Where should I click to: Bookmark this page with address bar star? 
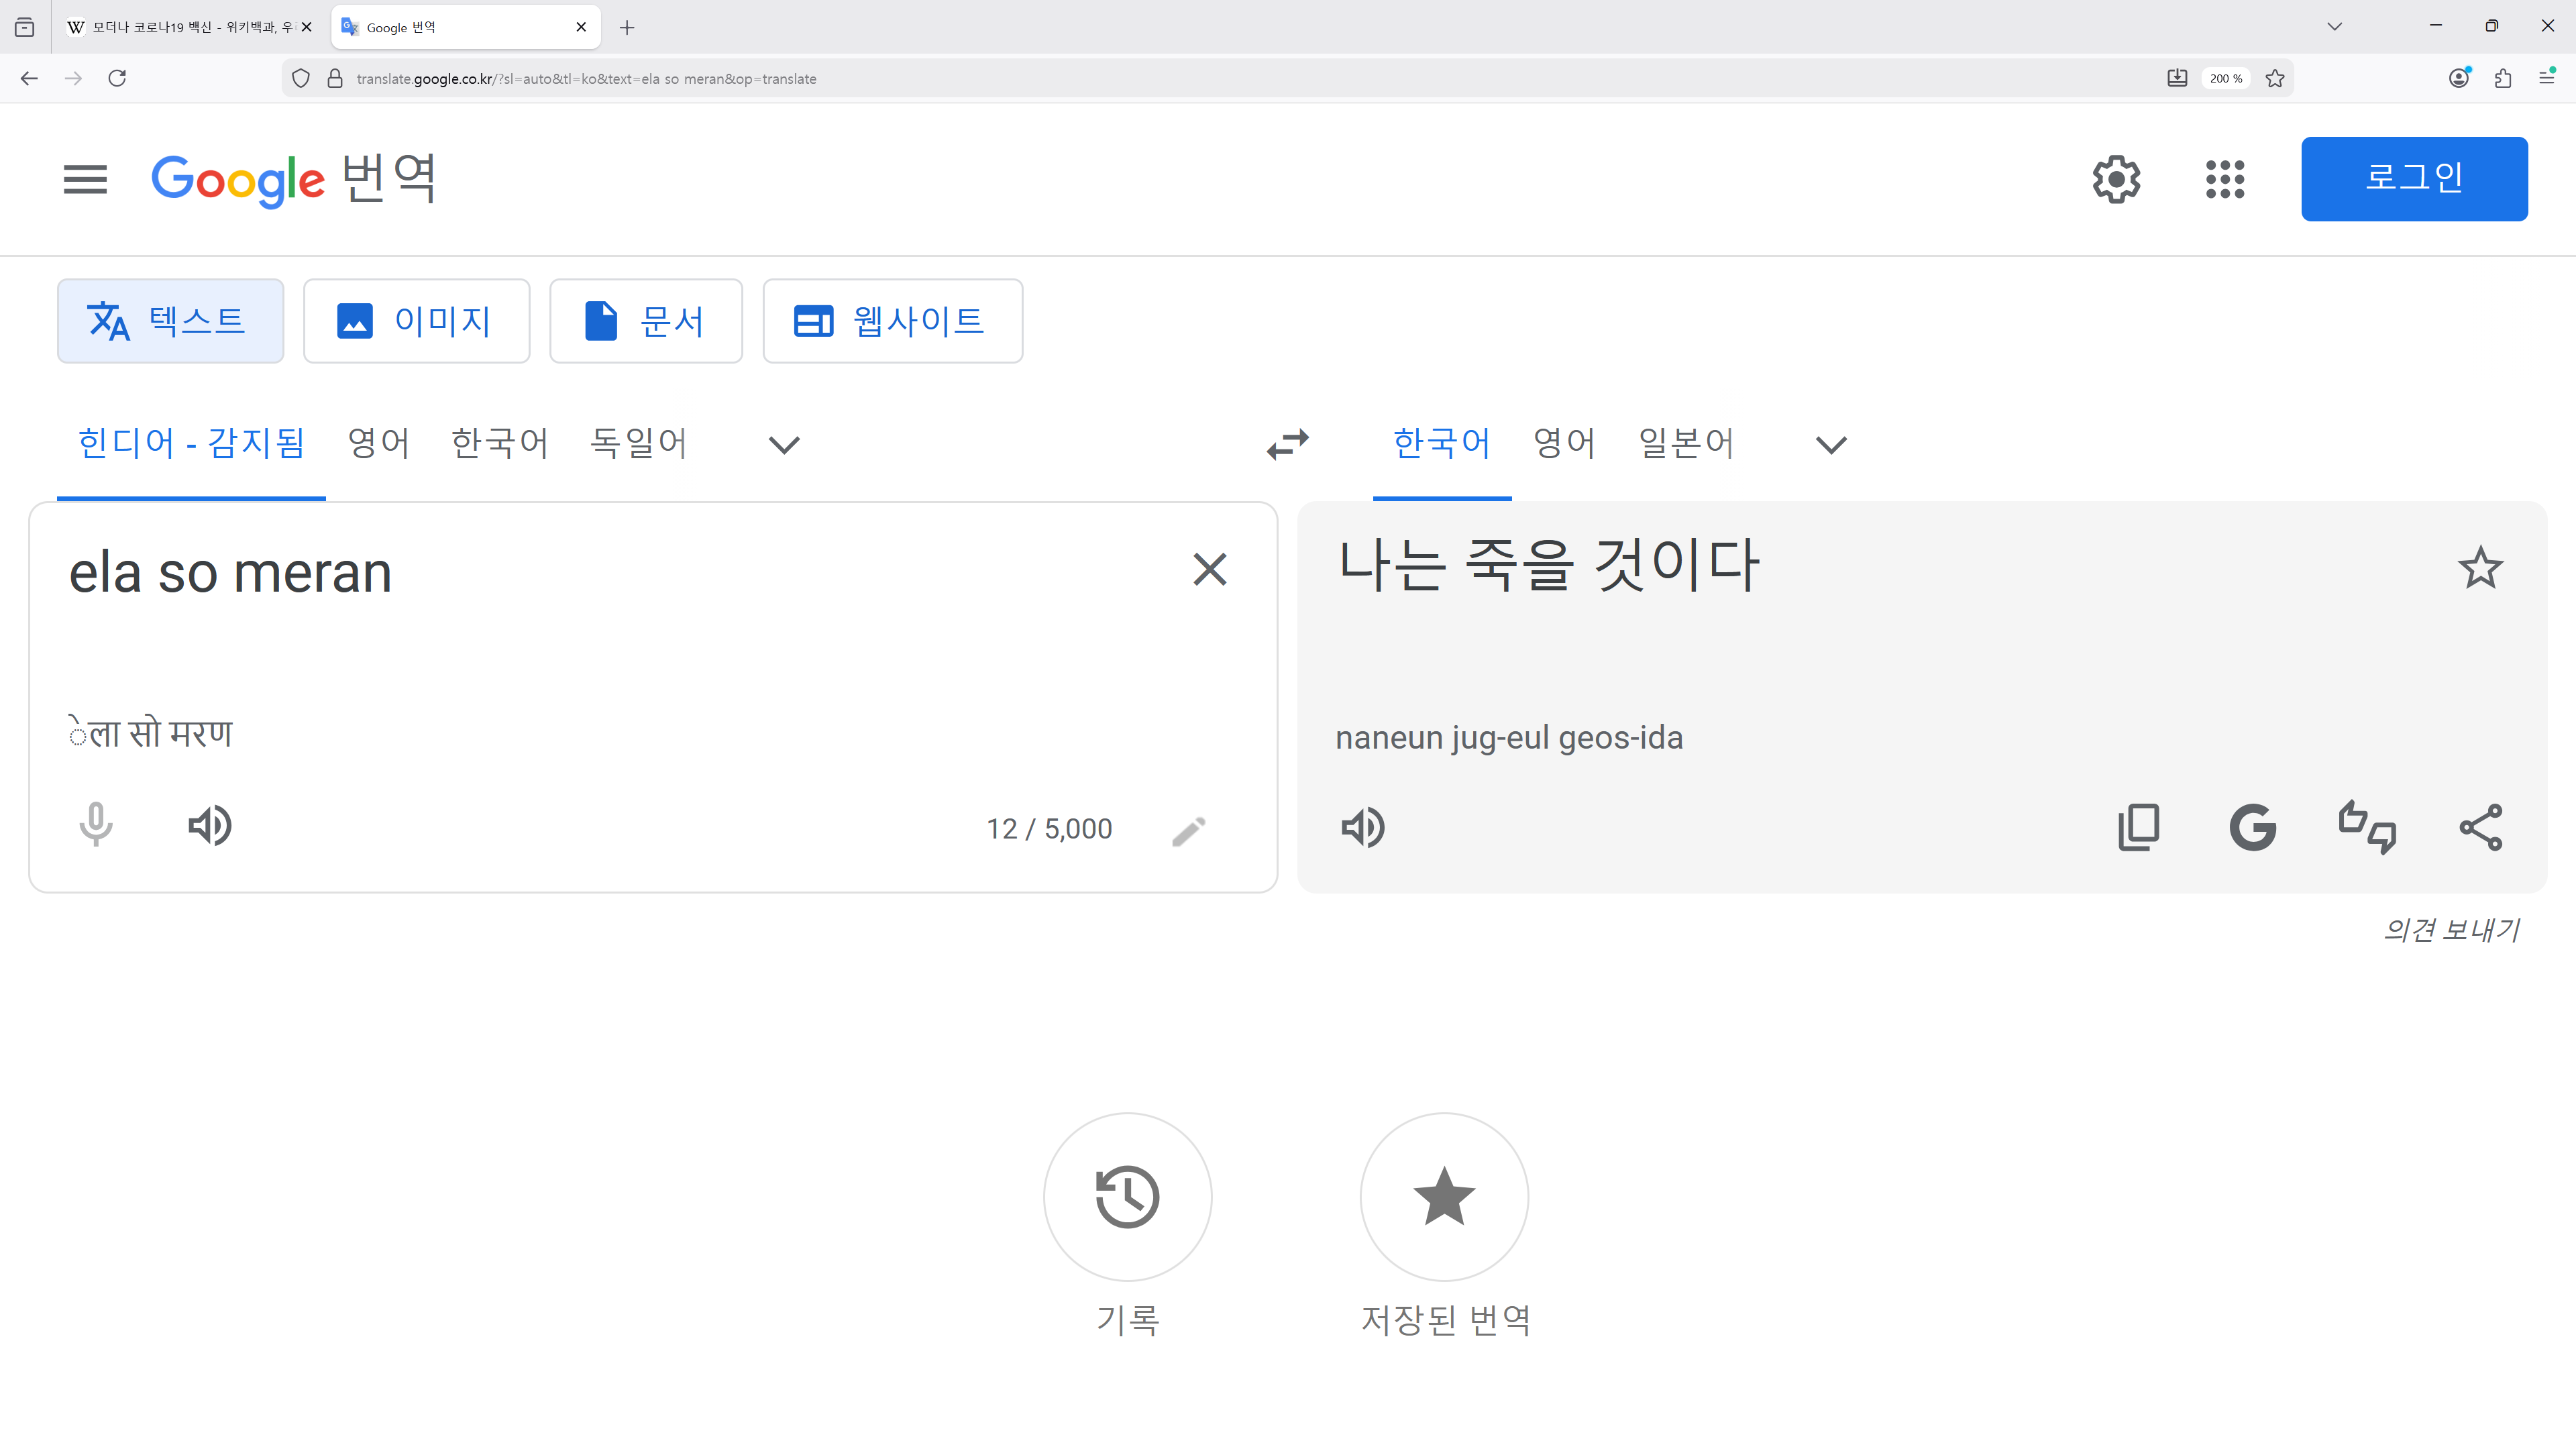pyautogui.click(x=2275, y=79)
